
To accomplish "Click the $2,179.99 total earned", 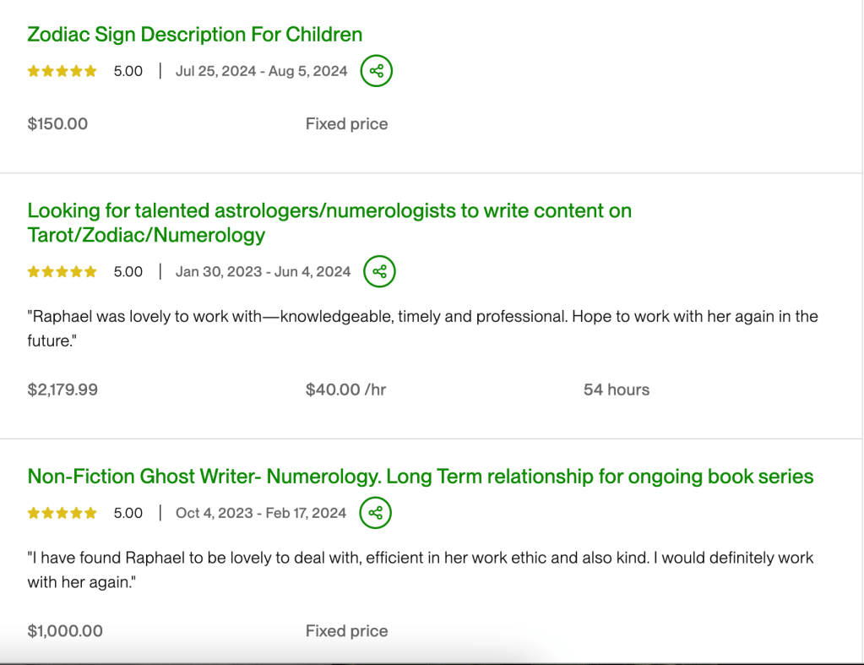I will click(62, 390).
